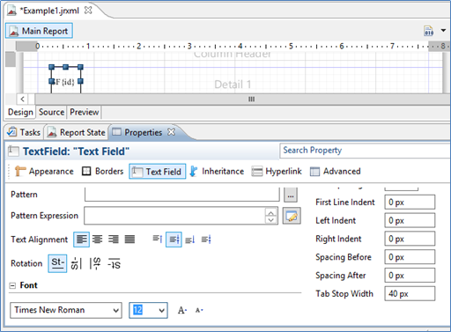Increase font size with large A icon
Screen dimensions: 451x332
pyautogui.click(x=182, y=310)
